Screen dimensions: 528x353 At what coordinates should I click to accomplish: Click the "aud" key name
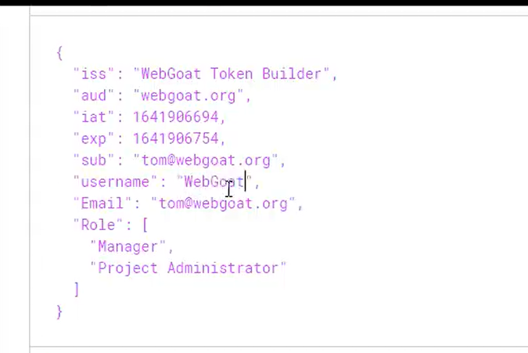click(93, 95)
